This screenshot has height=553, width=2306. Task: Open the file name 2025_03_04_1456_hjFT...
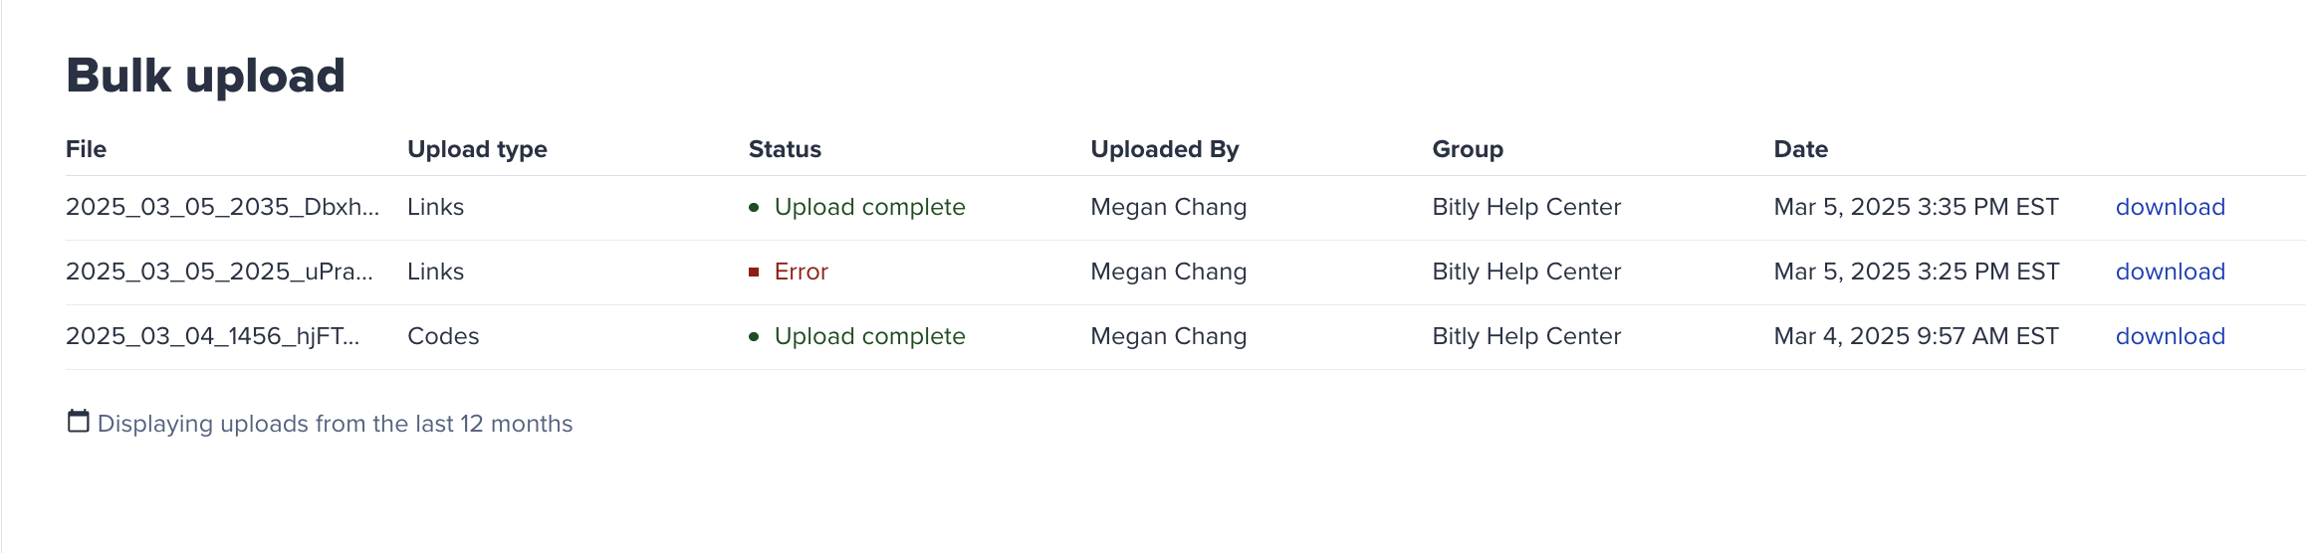tap(212, 336)
